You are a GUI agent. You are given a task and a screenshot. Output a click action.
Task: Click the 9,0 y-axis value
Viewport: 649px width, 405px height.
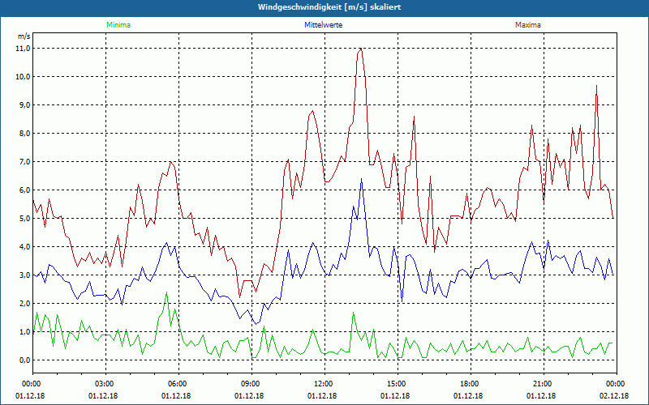click(24, 105)
